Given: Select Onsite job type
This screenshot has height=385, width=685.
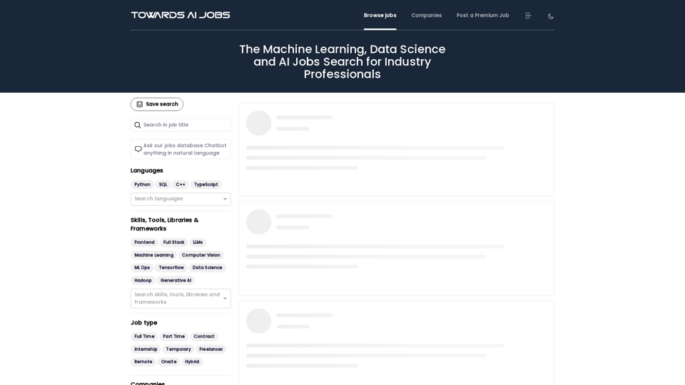Looking at the screenshot, I should pos(168,362).
